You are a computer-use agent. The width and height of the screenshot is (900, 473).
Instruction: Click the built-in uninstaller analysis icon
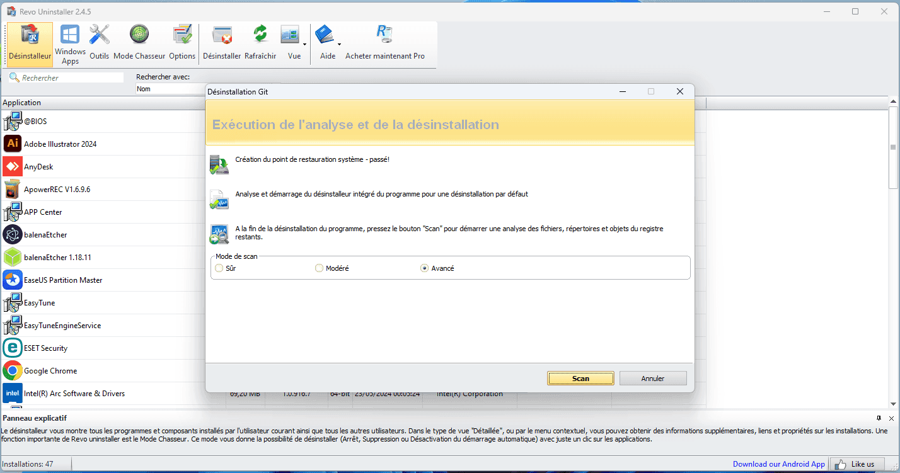(219, 199)
